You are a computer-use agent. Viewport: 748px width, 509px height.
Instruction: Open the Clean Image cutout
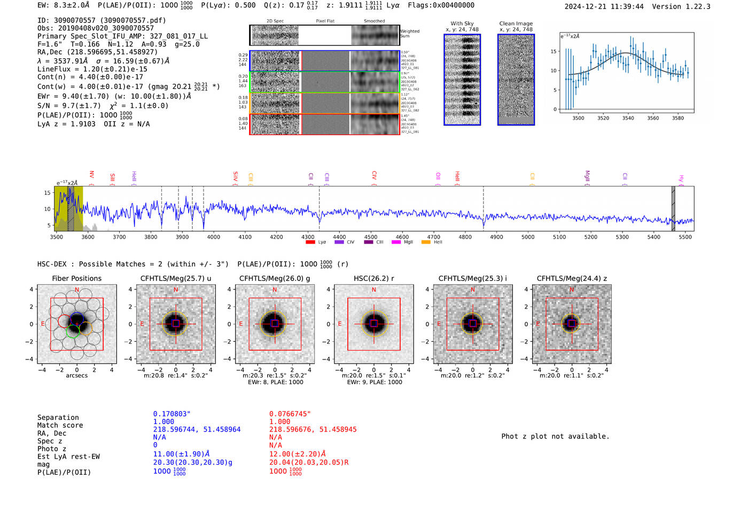pyautogui.click(x=516, y=80)
